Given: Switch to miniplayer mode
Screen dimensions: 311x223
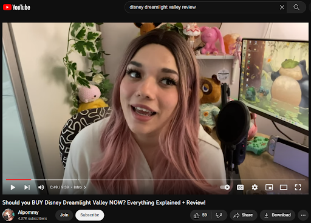Looking at the screenshot, I should click(x=269, y=187).
